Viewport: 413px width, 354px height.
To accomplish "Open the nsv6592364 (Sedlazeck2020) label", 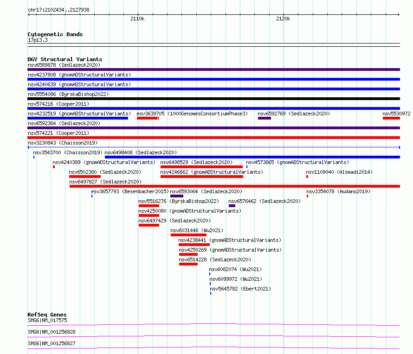I will (64, 123).
